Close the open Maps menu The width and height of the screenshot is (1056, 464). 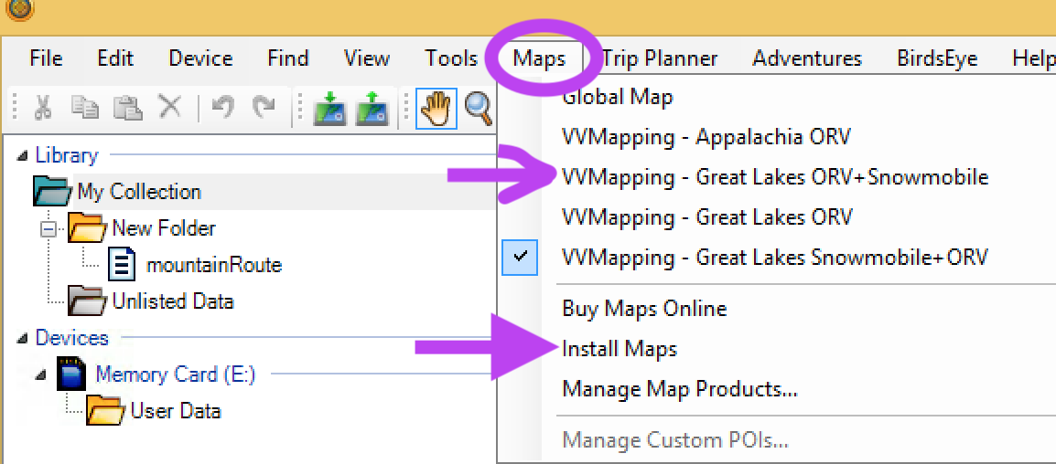point(540,58)
